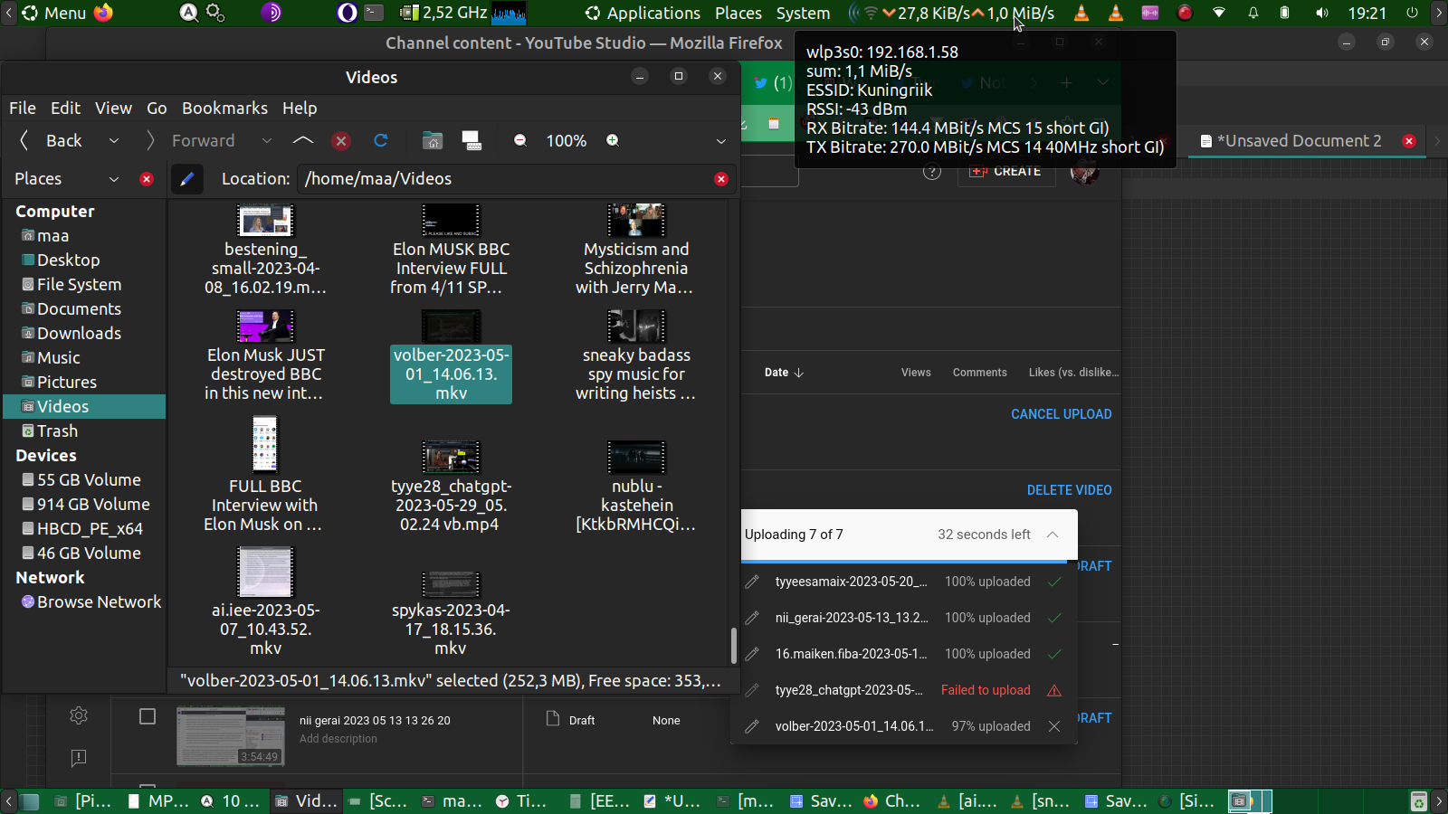Open the Go menu in Videos window
Image resolution: width=1448 pixels, height=814 pixels.
coord(157,108)
